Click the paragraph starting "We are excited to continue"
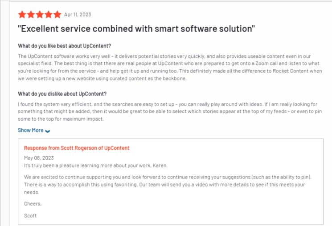The image size is (332, 226). coord(168,185)
